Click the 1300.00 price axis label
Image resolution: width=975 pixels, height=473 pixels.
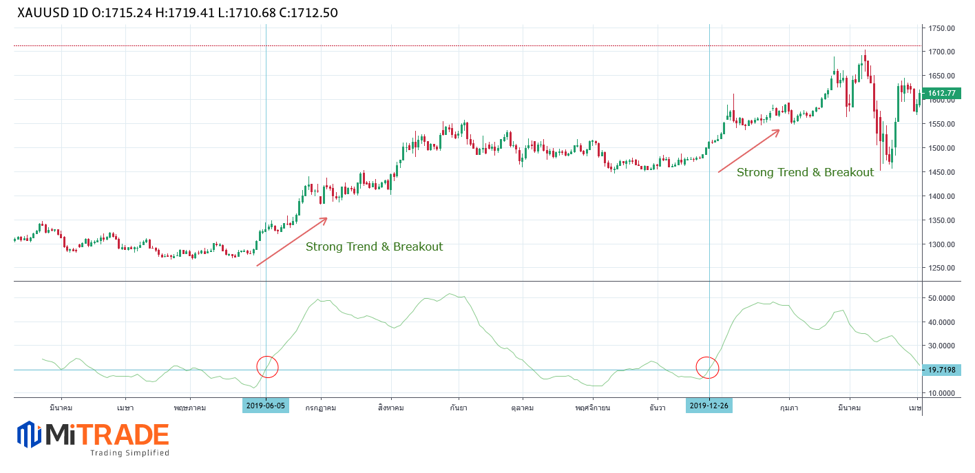pos(941,244)
